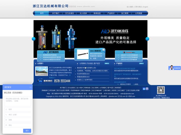Open the 达人机床 navigation item

[x=83, y=13]
